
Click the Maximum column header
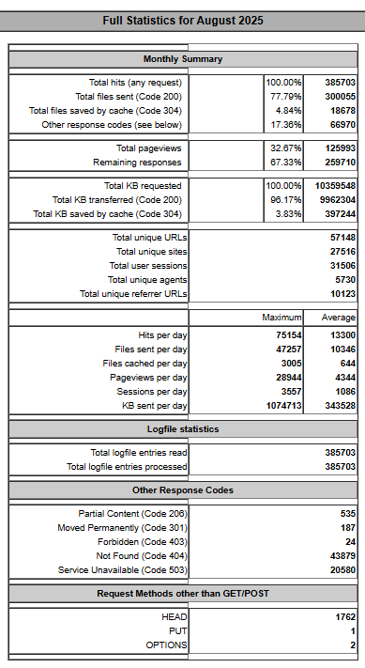click(281, 318)
